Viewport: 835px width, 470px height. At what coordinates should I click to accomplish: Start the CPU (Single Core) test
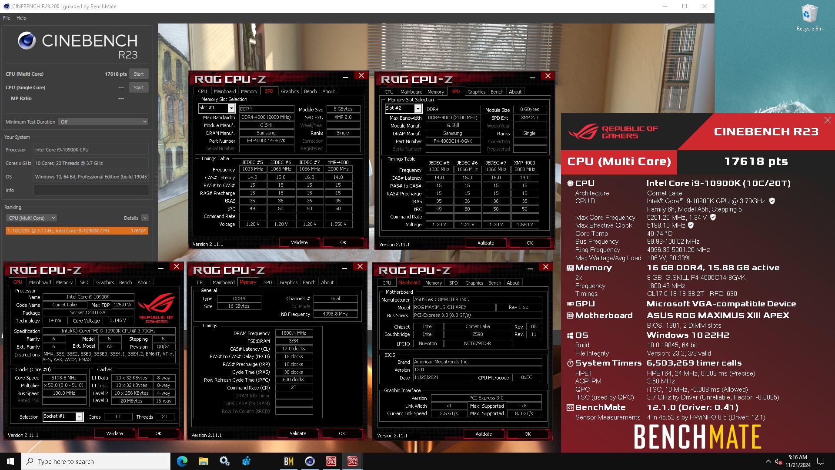139,87
